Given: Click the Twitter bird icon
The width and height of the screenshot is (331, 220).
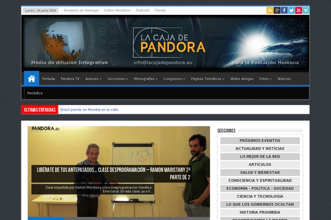Looking at the screenshot, I should point(291,10).
